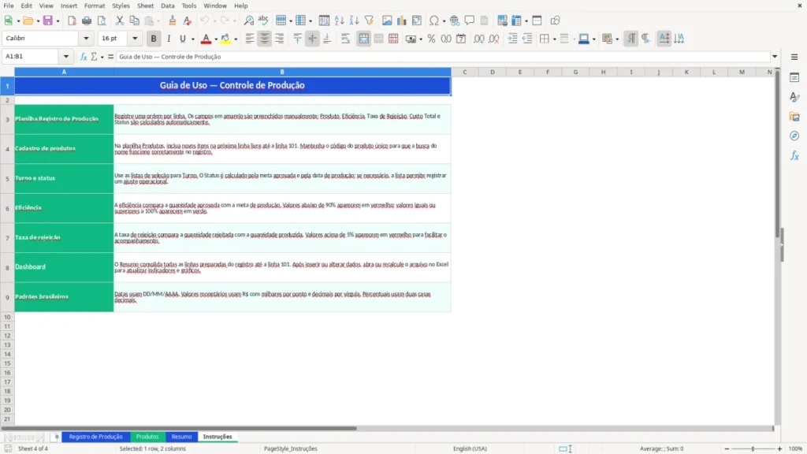Center vertically in cell
The width and height of the screenshot is (807, 454).
click(x=312, y=39)
